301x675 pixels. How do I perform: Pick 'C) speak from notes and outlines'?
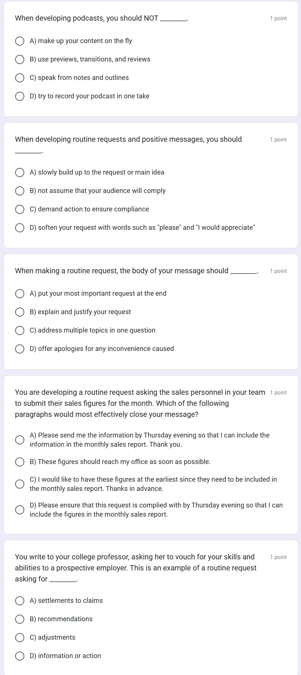point(20,78)
